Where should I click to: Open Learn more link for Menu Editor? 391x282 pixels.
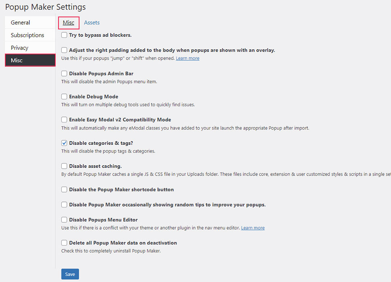click(253, 228)
